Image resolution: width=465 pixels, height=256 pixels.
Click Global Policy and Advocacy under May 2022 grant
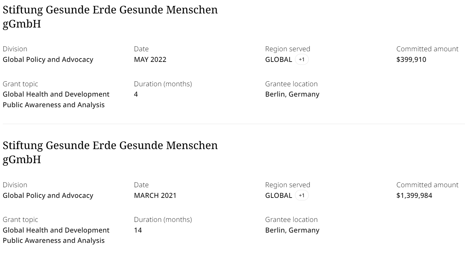[x=48, y=59]
